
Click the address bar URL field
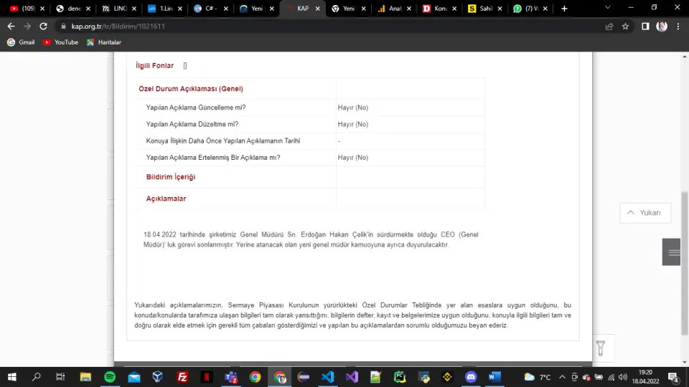pos(287,26)
